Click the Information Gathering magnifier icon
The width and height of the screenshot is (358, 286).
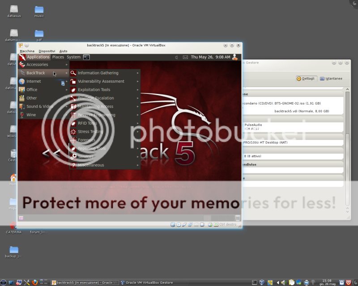tap(73, 73)
